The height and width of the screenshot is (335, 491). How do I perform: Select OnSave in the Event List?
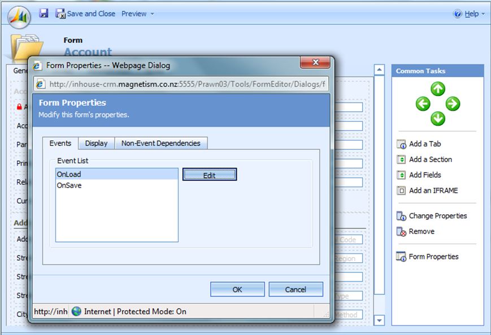click(69, 185)
